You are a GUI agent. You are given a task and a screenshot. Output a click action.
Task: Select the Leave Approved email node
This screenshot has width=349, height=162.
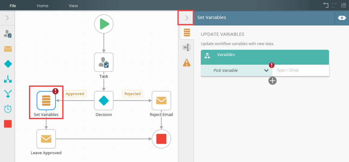(46, 139)
